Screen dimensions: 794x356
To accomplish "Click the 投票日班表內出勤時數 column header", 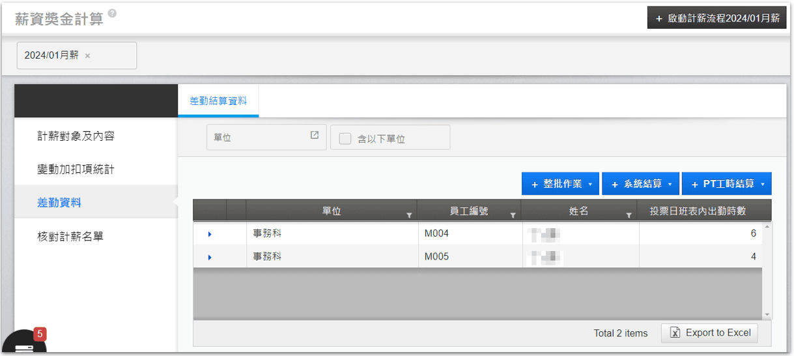I will pos(698,211).
